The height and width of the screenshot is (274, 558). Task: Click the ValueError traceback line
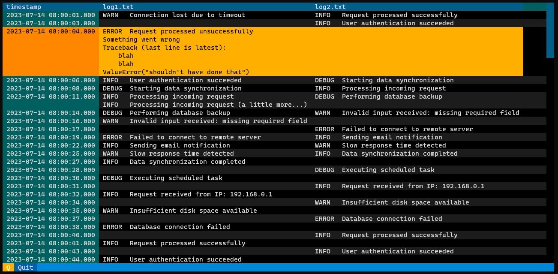pos(176,72)
